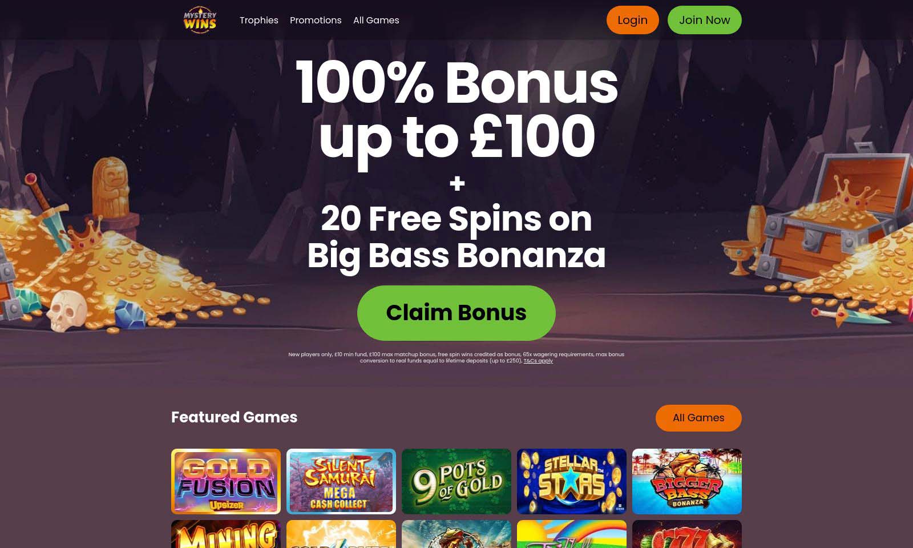Click the 20 Free Spins offer text

(457, 236)
